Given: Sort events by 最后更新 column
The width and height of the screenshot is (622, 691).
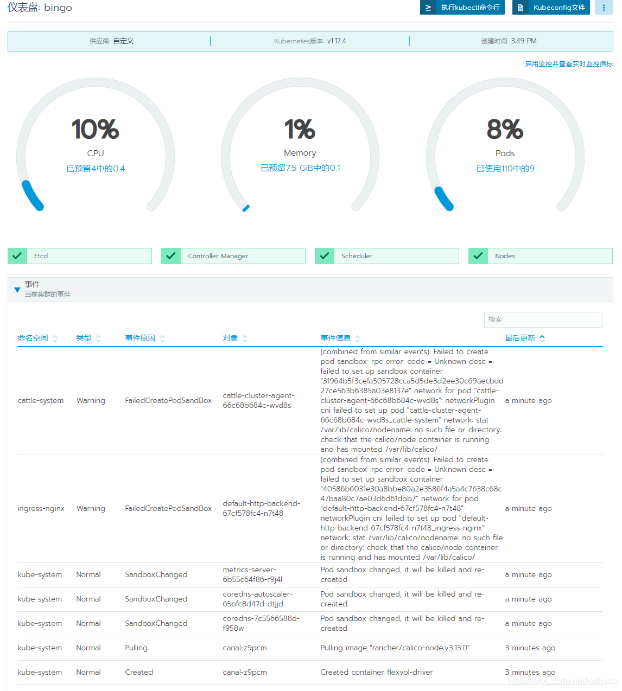Looking at the screenshot, I should click(525, 338).
